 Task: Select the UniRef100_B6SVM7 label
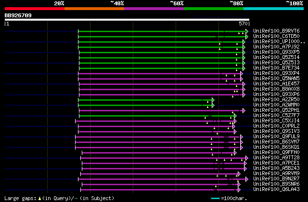(276, 142)
